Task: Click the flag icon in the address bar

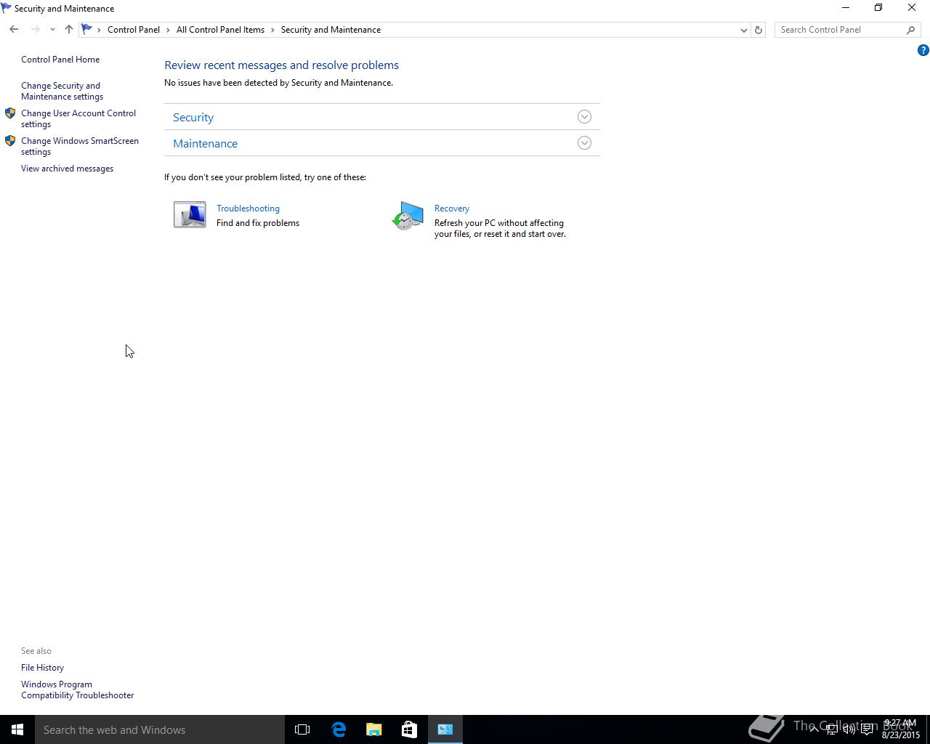Action: click(87, 30)
